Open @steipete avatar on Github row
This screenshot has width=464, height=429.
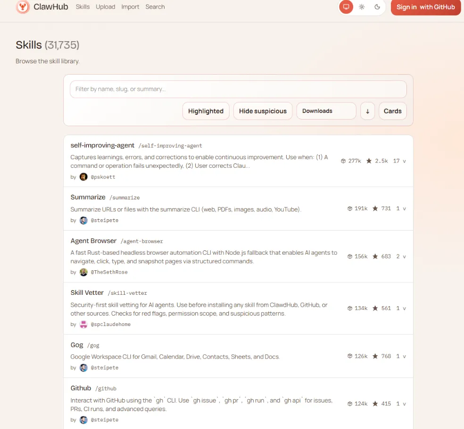[x=83, y=420]
